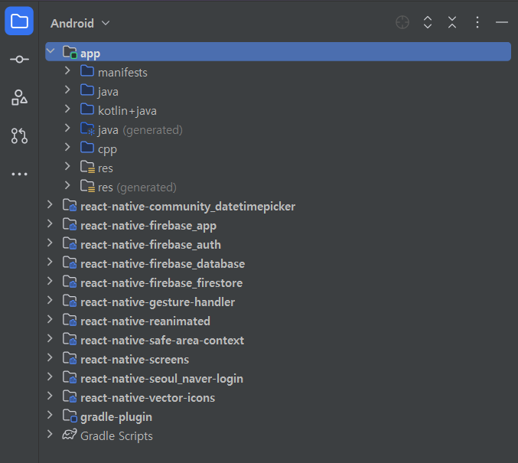
Task: Expand the res folder
Action: tap(67, 166)
